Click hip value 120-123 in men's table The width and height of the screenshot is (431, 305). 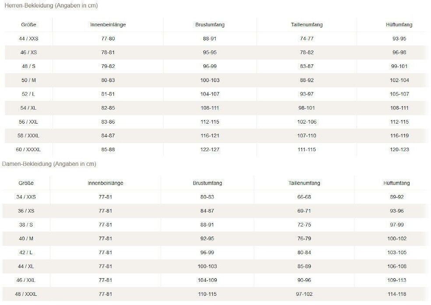coord(399,149)
